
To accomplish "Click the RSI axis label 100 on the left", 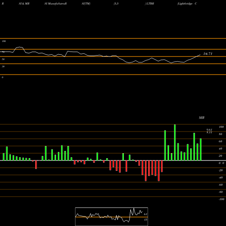I will [4, 41].
